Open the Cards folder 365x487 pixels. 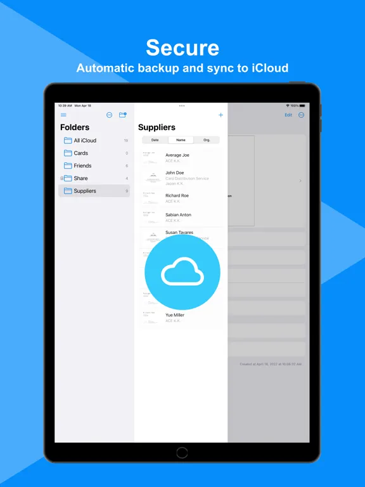(x=94, y=153)
